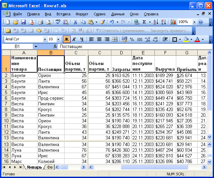Toggle underline (Ч) formatting
The width and height of the screenshot is (214, 178).
tap(82, 39)
